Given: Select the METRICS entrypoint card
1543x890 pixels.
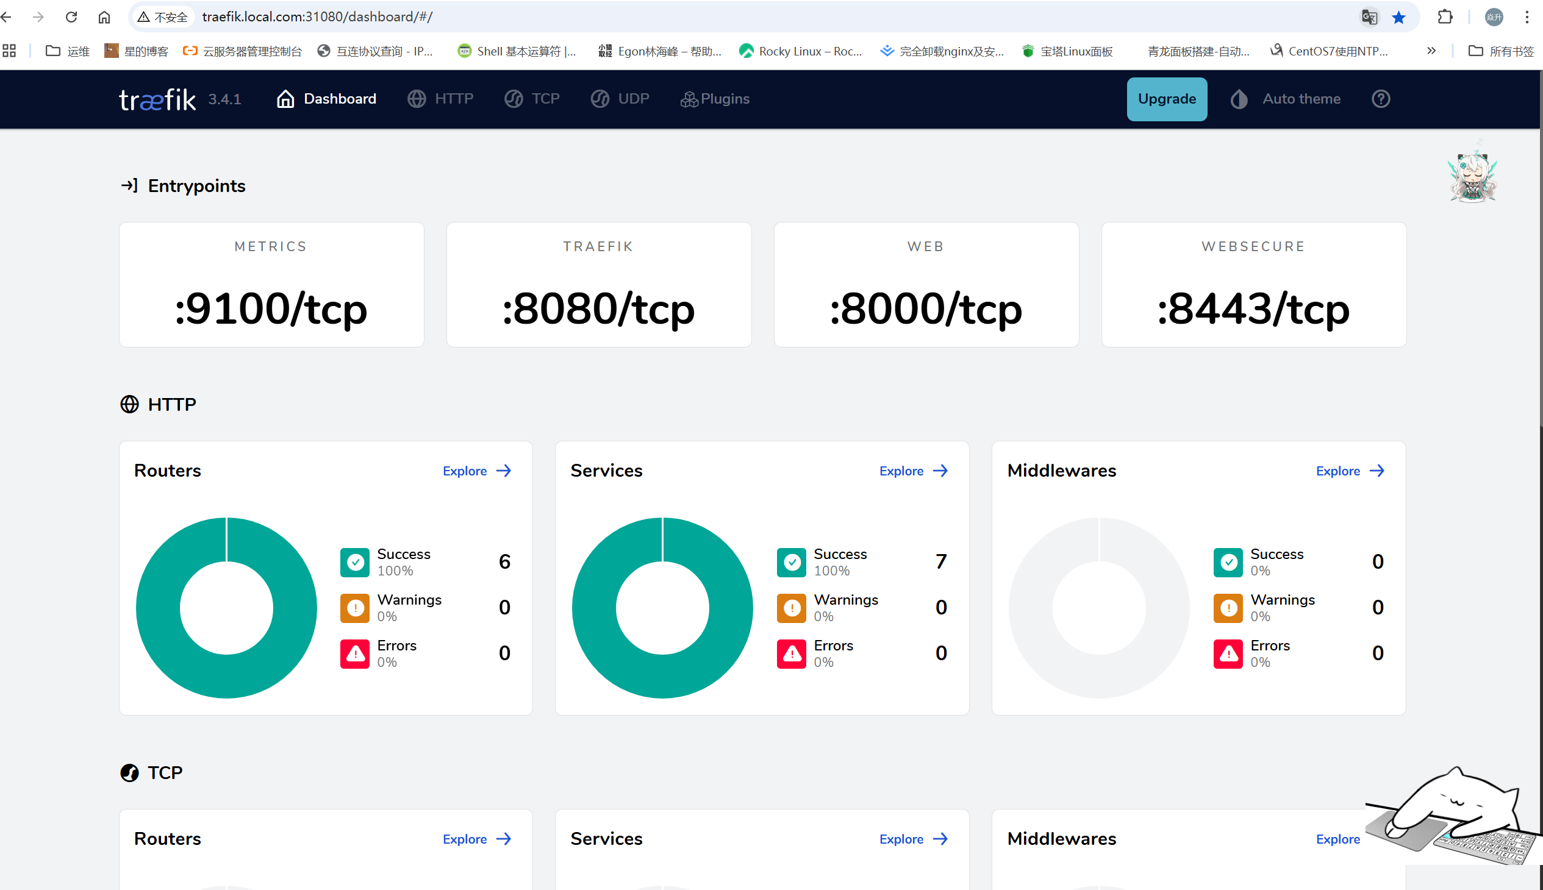Looking at the screenshot, I should pos(271,284).
